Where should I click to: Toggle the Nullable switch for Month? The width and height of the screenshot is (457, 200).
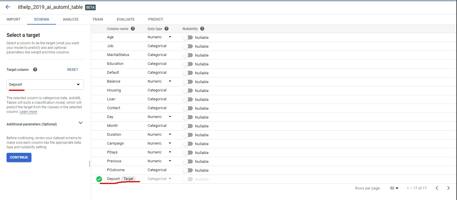click(x=188, y=126)
